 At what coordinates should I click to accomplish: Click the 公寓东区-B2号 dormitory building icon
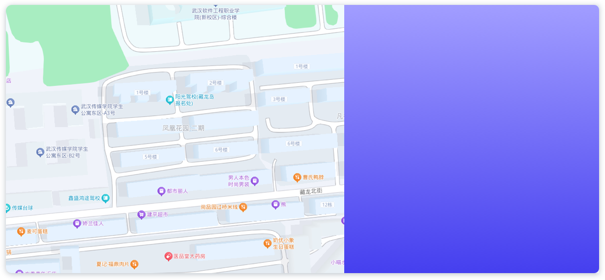click(x=40, y=152)
